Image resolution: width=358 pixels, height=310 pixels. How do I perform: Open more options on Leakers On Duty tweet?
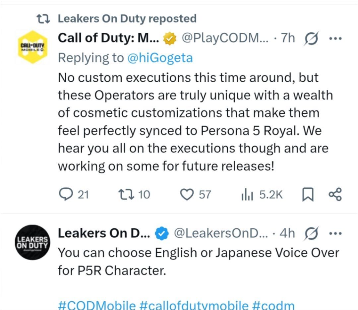(x=335, y=233)
